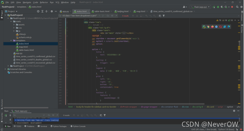Click the Run panel search field
The height and width of the screenshot is (131, 244).
point(29,115)
